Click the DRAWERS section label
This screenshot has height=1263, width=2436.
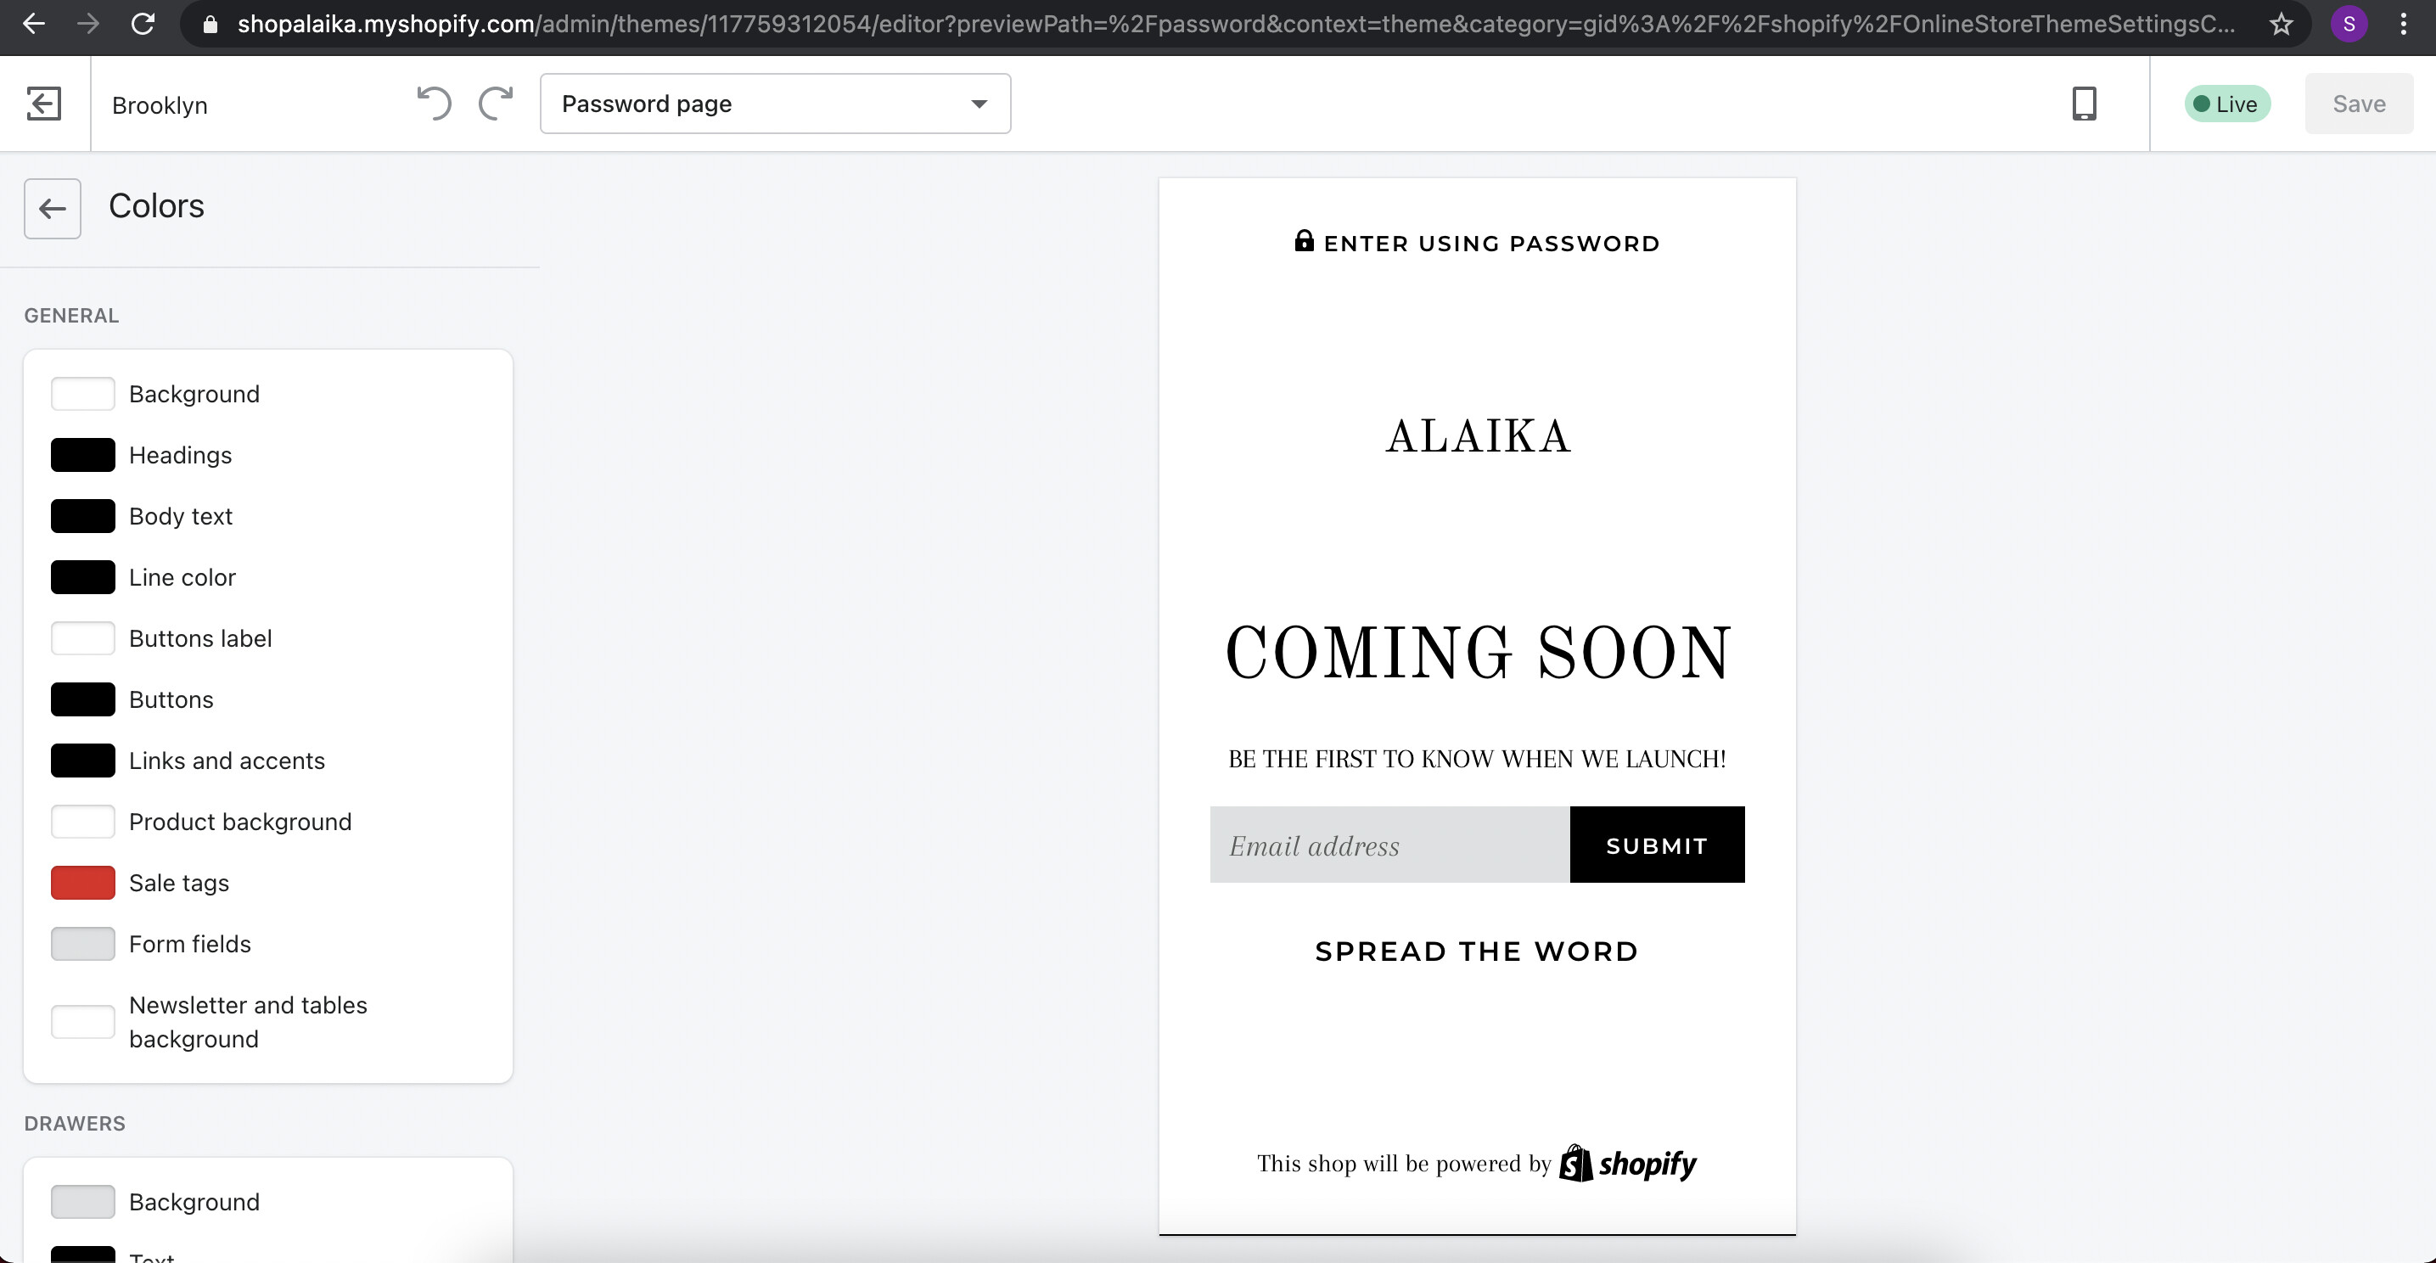tap(75, 1124)
